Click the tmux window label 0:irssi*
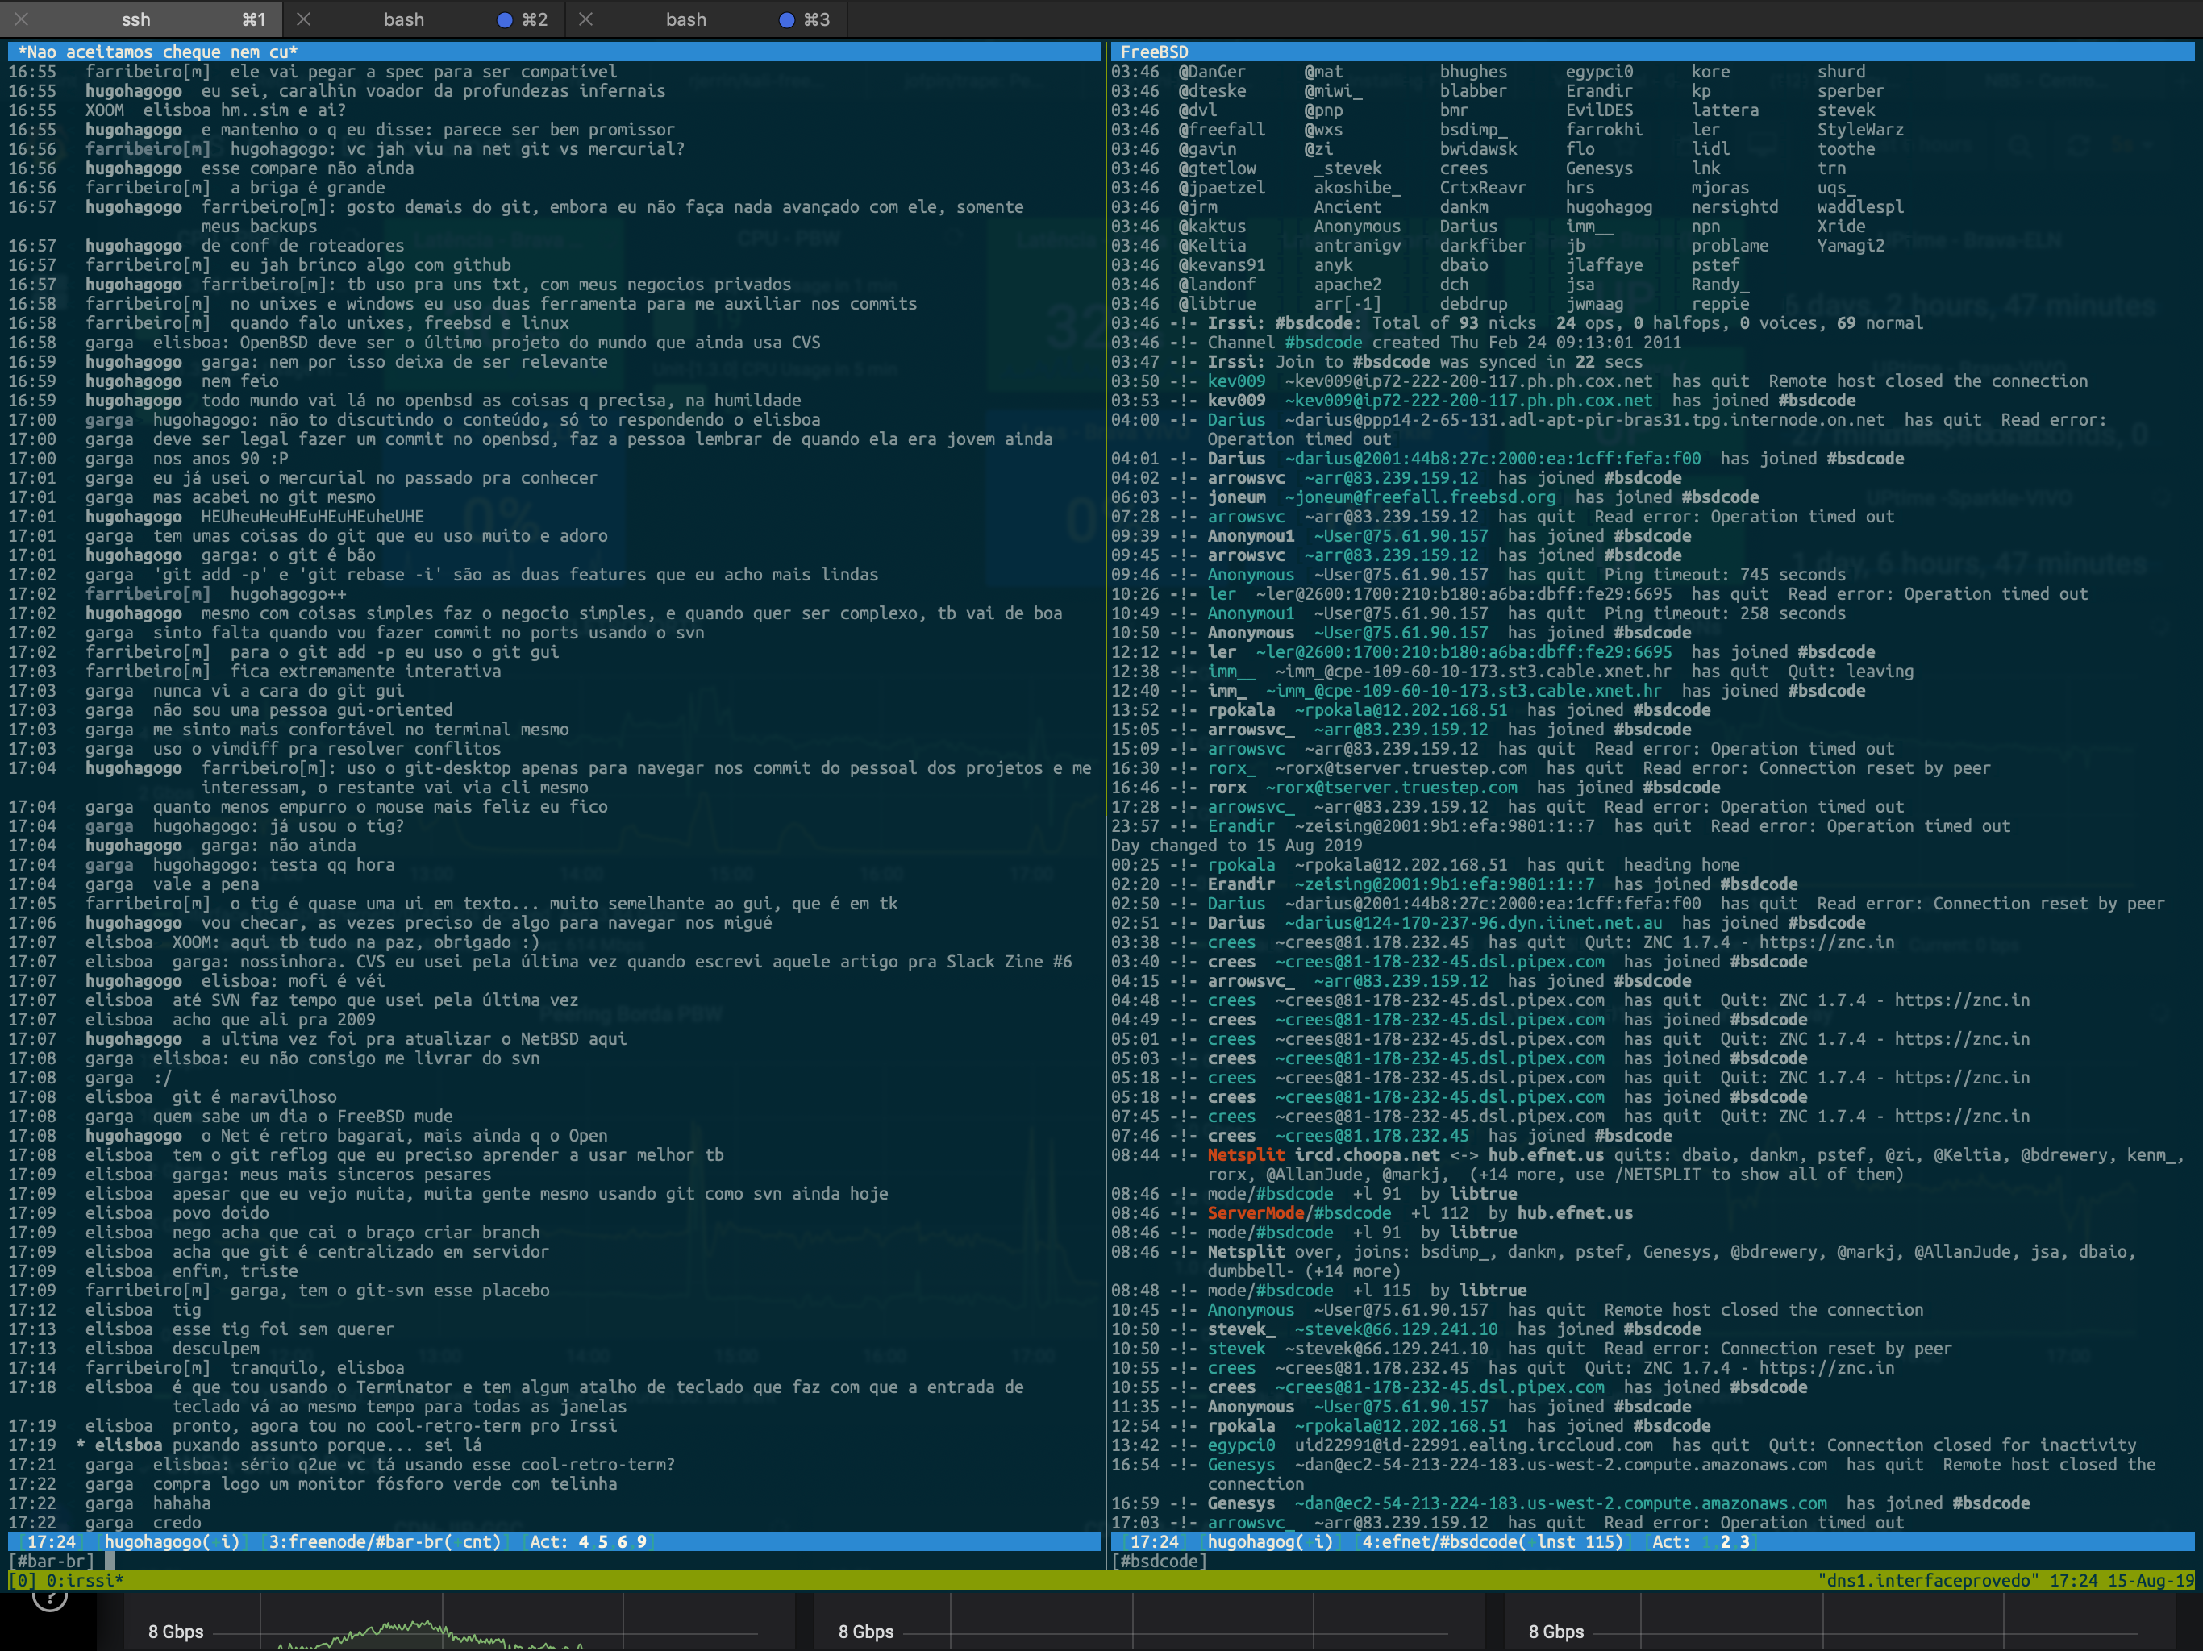 (85, 1580)
